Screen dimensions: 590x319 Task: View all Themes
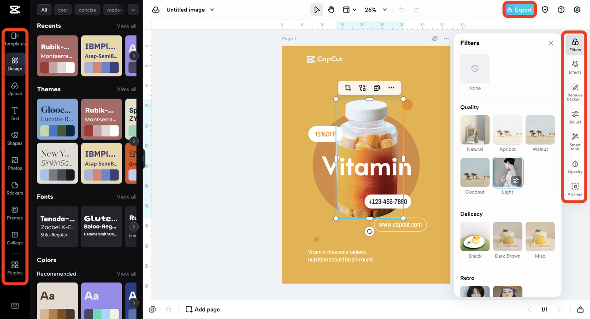[x=126, y=89]
